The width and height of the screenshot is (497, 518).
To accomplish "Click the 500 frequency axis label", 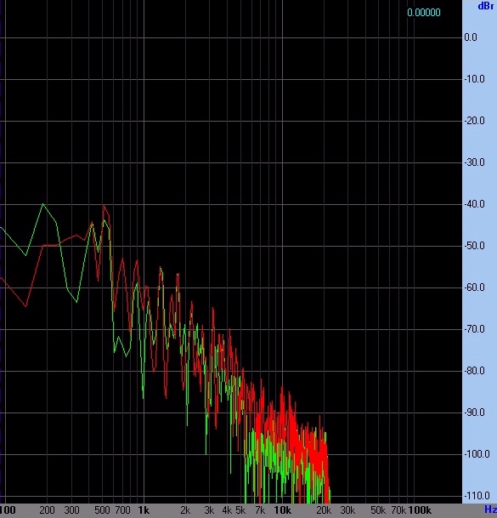I will tap(102, 510).
